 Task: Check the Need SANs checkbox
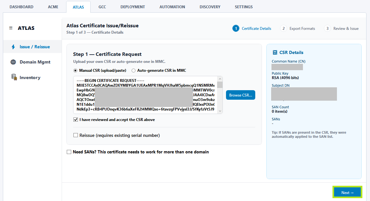[69, 152]
